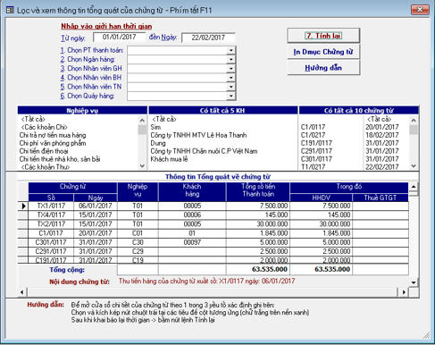Select cell 'TX2/0117'
The image size is (435, 345).
[x=51, y=224]
